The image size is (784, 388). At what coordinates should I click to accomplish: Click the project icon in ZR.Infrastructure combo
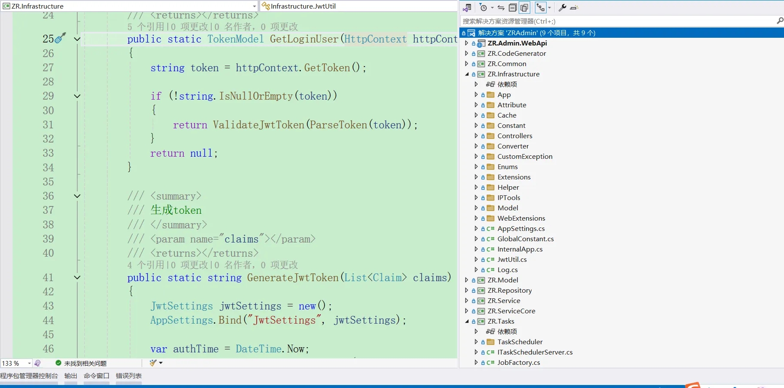click(6, 6)
